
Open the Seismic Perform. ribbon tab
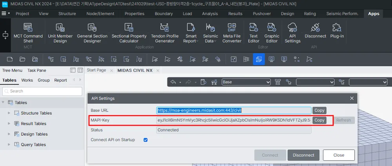[342, 14]
